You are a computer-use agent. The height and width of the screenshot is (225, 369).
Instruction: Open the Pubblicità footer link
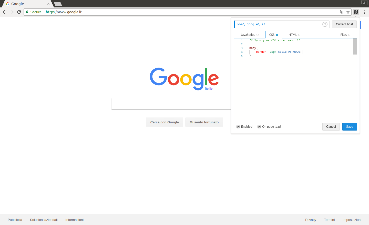point(15,220)
